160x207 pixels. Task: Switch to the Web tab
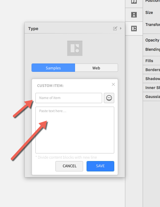[x=96, y=68]
